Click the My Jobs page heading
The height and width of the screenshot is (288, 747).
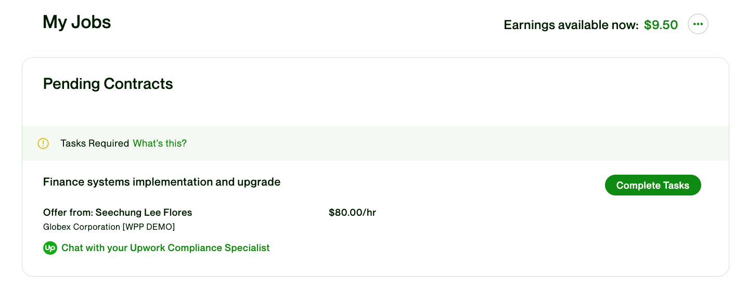tap(77, 22)
